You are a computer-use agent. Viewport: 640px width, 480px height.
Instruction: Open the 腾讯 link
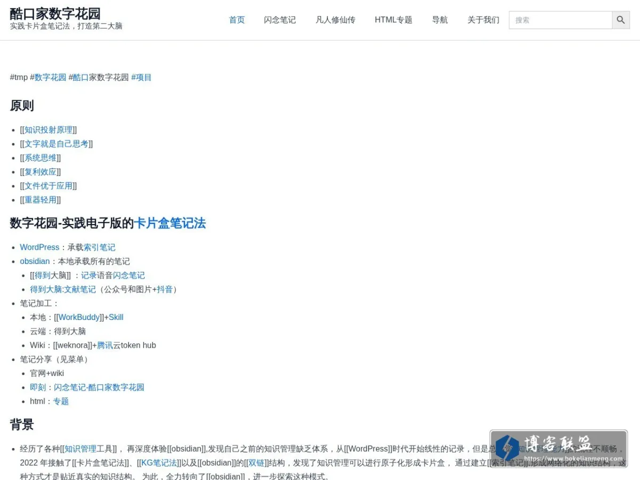pos(105,345)
